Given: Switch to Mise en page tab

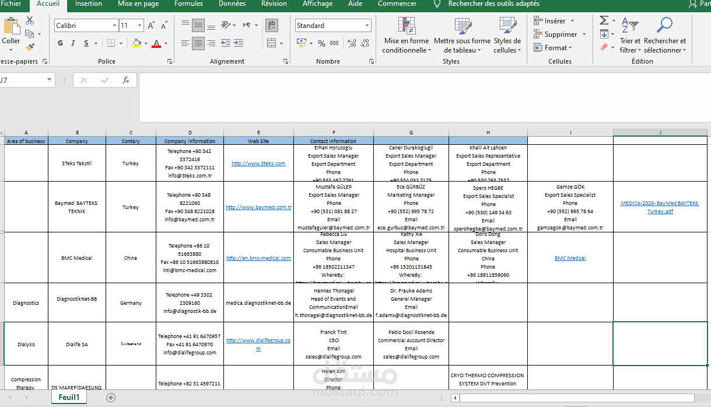Looking at the screenshot, I should [x=138, y=4].
